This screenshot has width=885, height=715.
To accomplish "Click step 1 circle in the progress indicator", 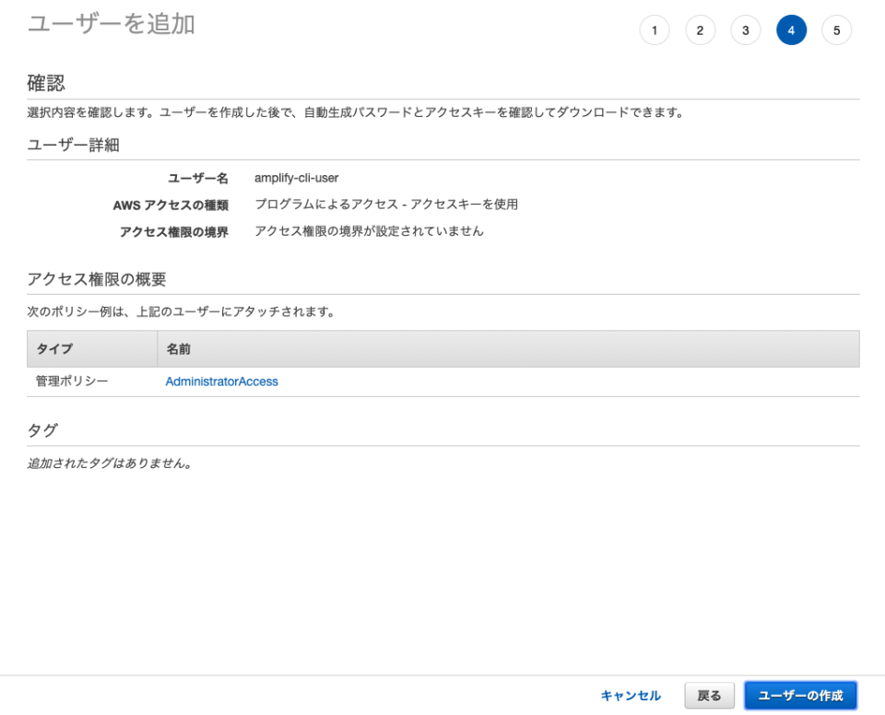I will (x=656, y=29).
